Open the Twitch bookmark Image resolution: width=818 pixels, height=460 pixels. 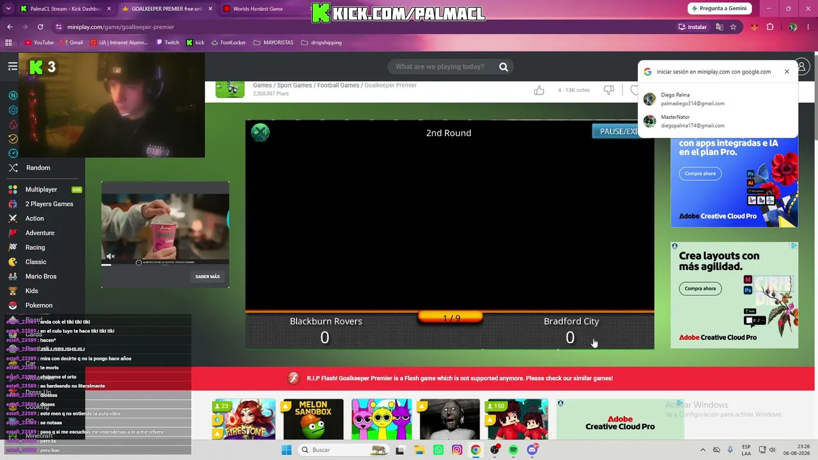point(167,43)
